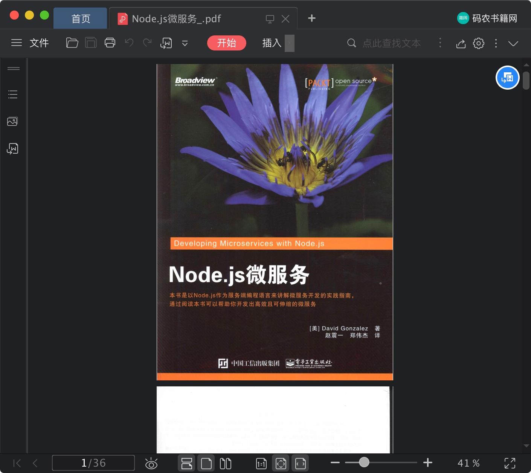
Task: Go to the first page
Action: click(x=17, y=463)
